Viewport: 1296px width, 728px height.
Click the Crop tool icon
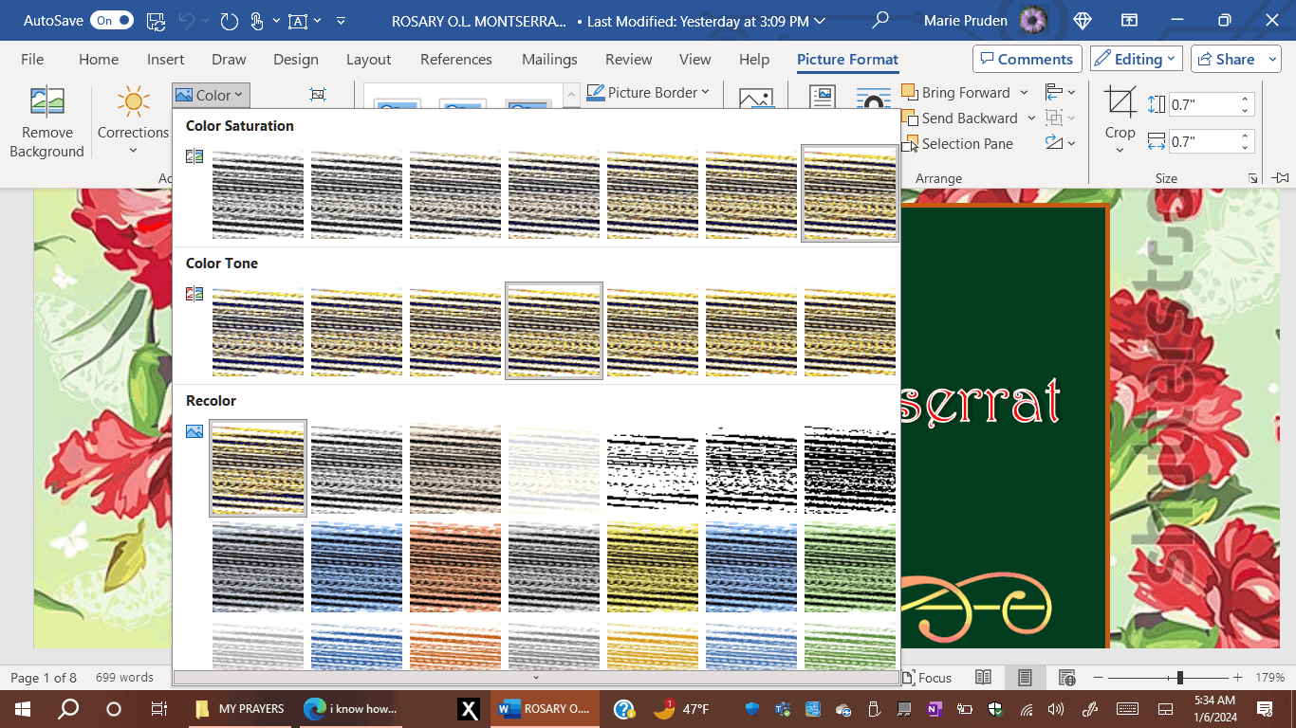pos(1120,101)
